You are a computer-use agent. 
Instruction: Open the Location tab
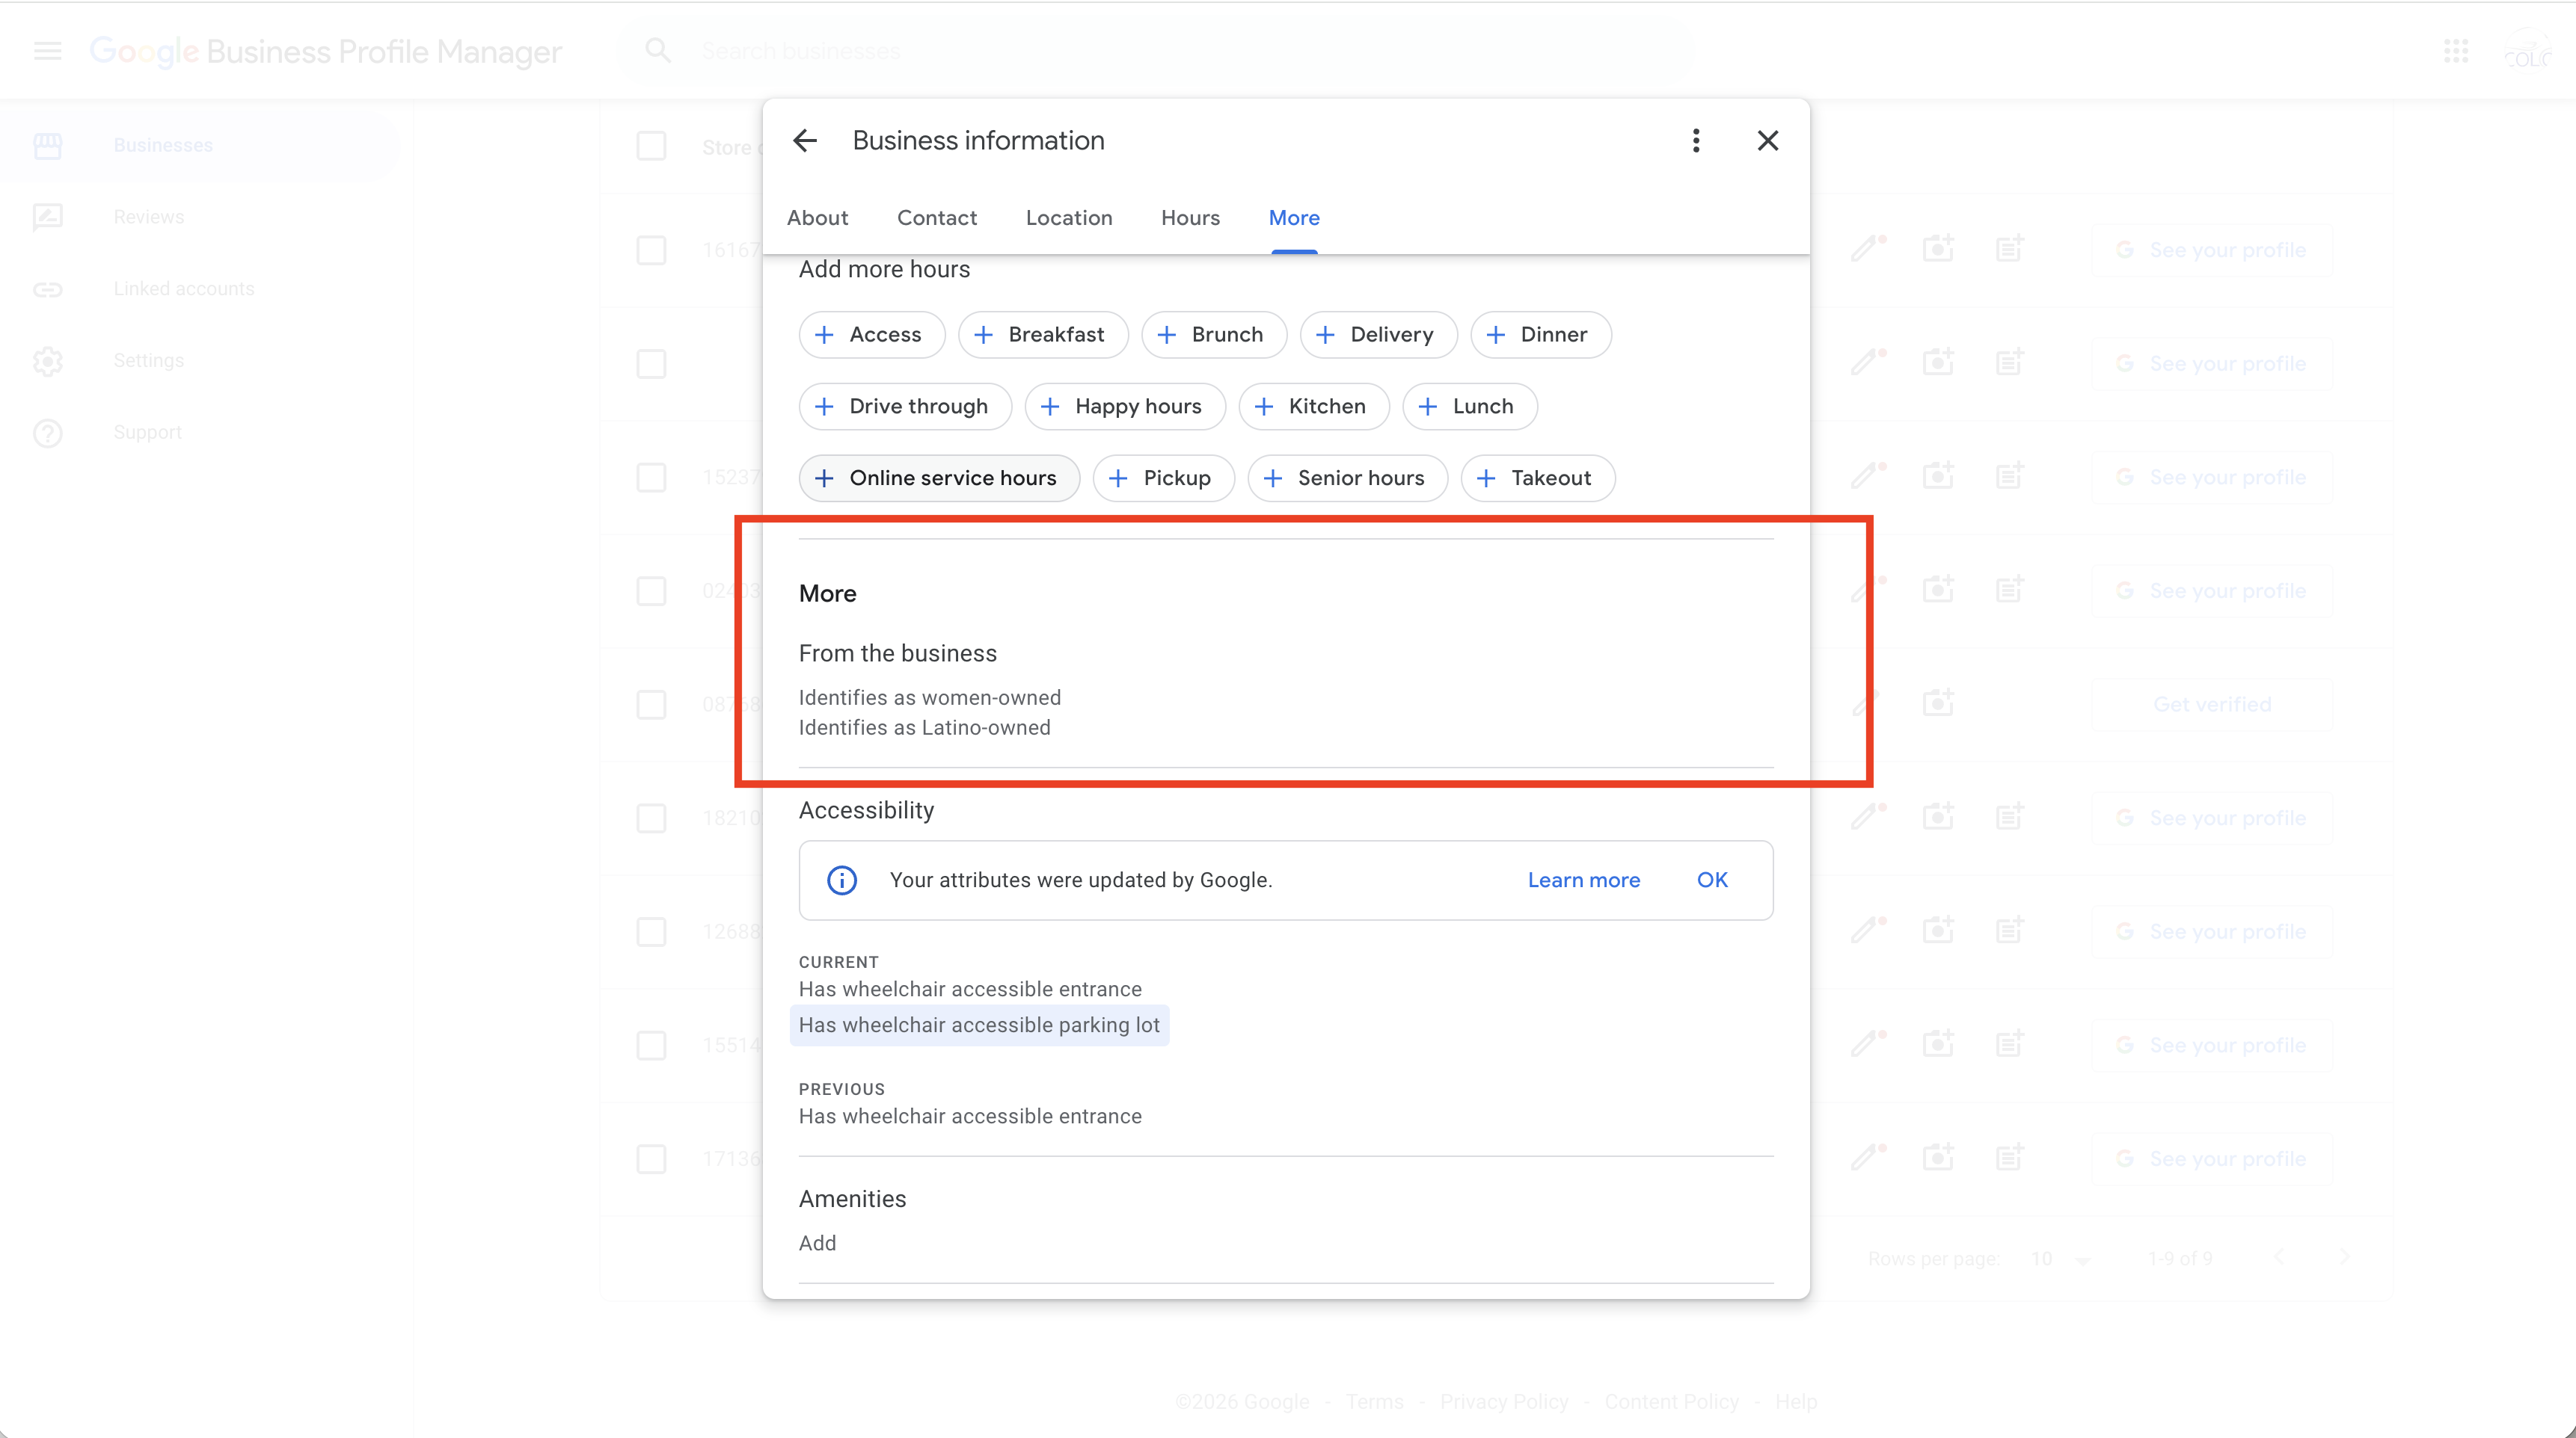coord(1069,217)
